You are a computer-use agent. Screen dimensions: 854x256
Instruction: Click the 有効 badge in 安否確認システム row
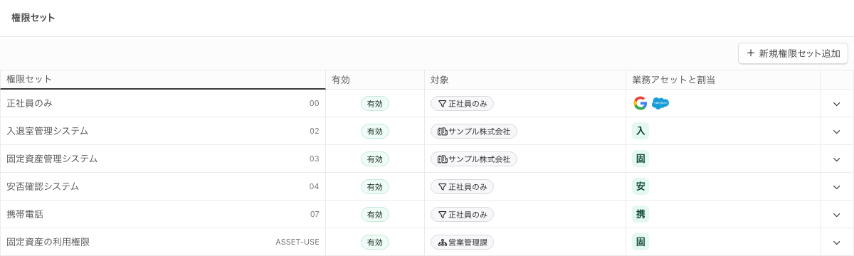tap(375, 187)
